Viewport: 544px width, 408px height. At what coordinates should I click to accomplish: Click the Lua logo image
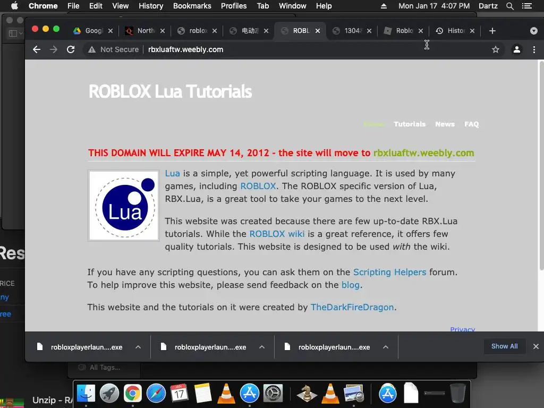click(x=124, y=206)
